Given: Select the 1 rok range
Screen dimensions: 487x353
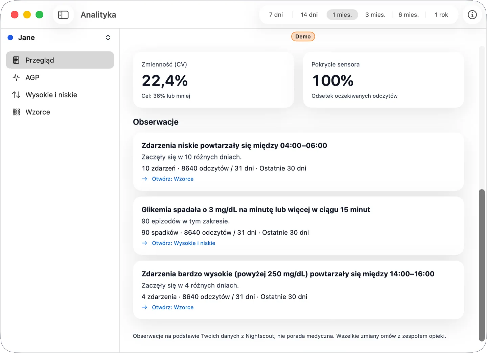Looking at the screenshot, I should 441,15.
